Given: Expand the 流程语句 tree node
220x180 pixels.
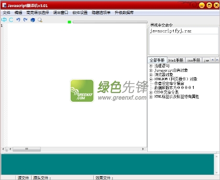Looking at the screenshot, I should tap(151, 66).
